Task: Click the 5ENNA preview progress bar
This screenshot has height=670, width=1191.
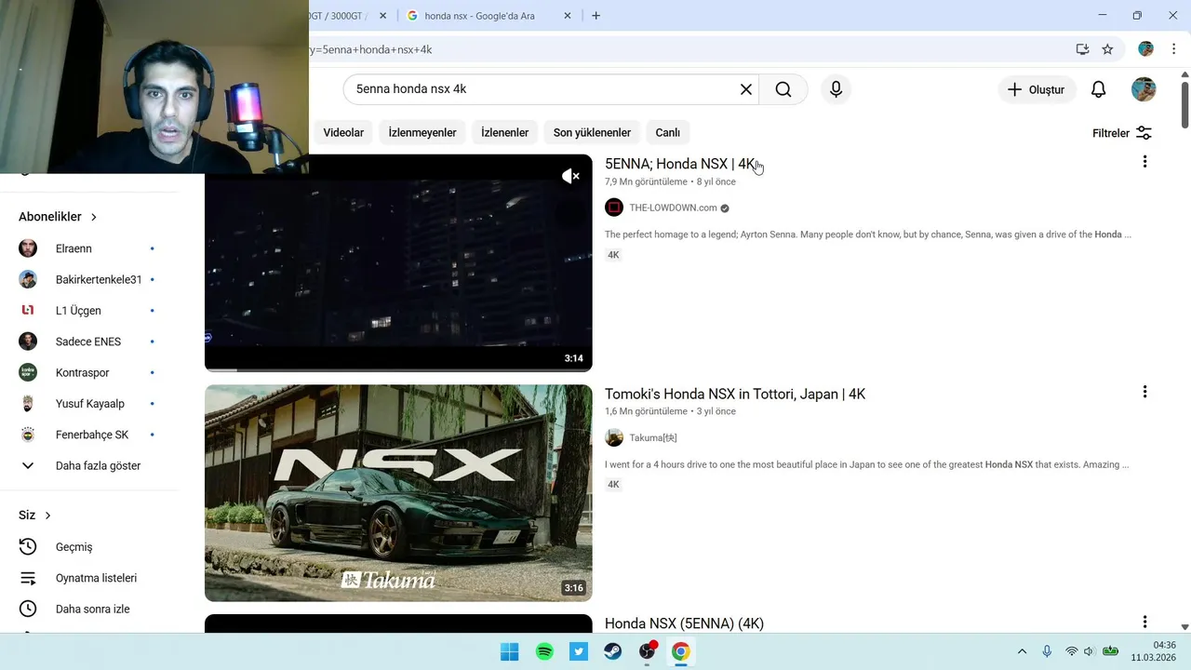Action: click(398, 369)
